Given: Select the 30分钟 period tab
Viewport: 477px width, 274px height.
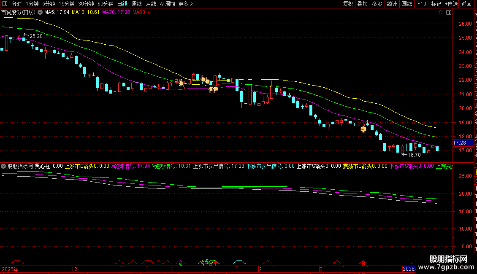Looking at the screenshot, I should tap(86, 4).
